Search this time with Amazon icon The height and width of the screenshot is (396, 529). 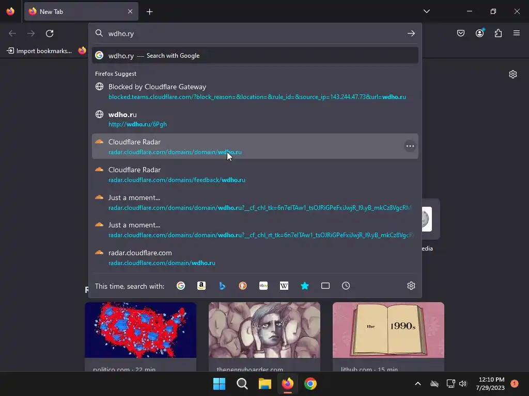(x=201, y=286)
